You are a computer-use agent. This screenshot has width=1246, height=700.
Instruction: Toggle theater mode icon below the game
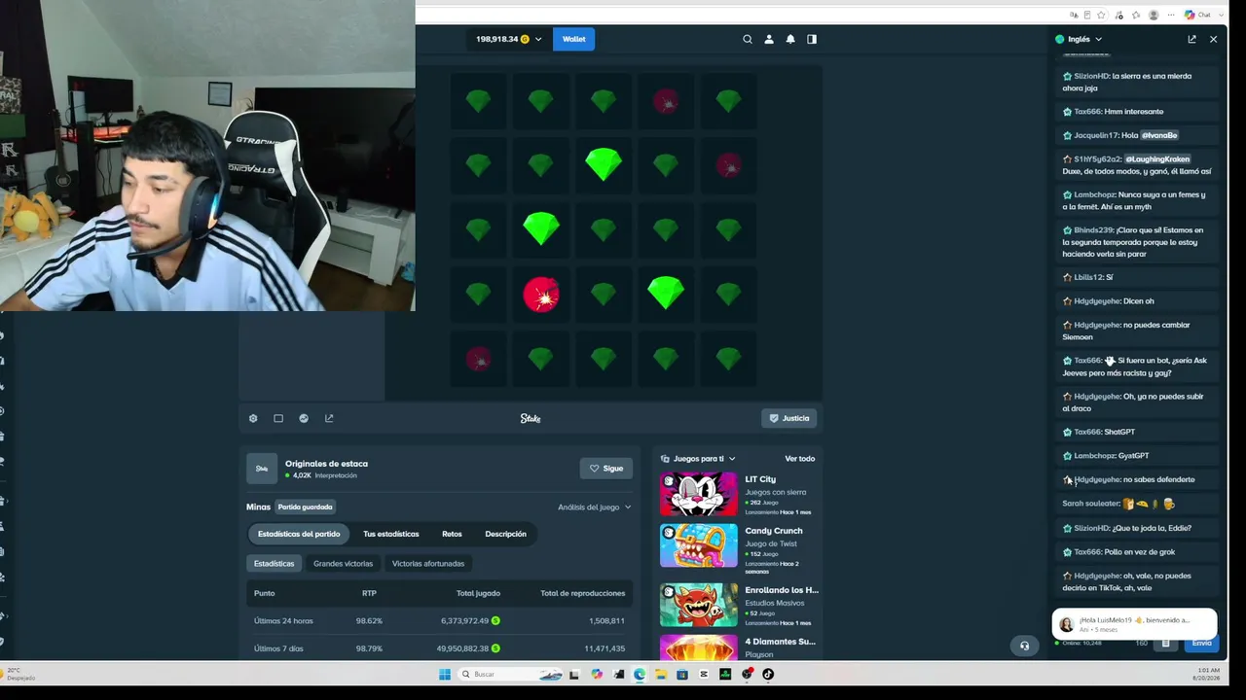coord(278,418)
